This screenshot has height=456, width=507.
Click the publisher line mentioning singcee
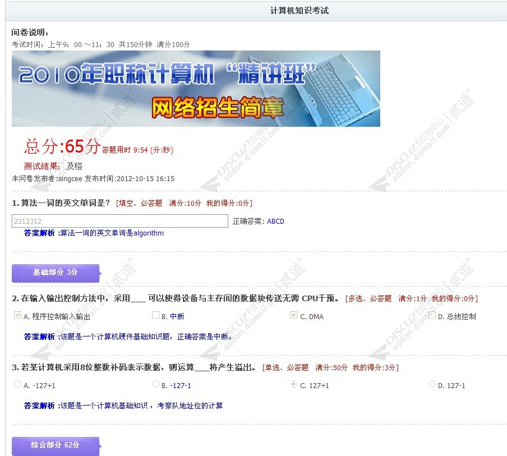click(x=93, y=179)
